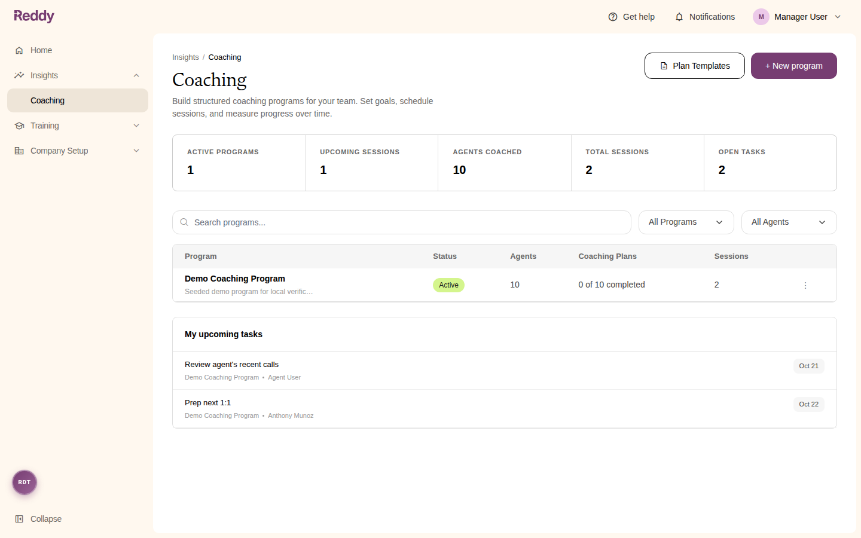Click the Collapse sidebar icon

tap(19, 519)
